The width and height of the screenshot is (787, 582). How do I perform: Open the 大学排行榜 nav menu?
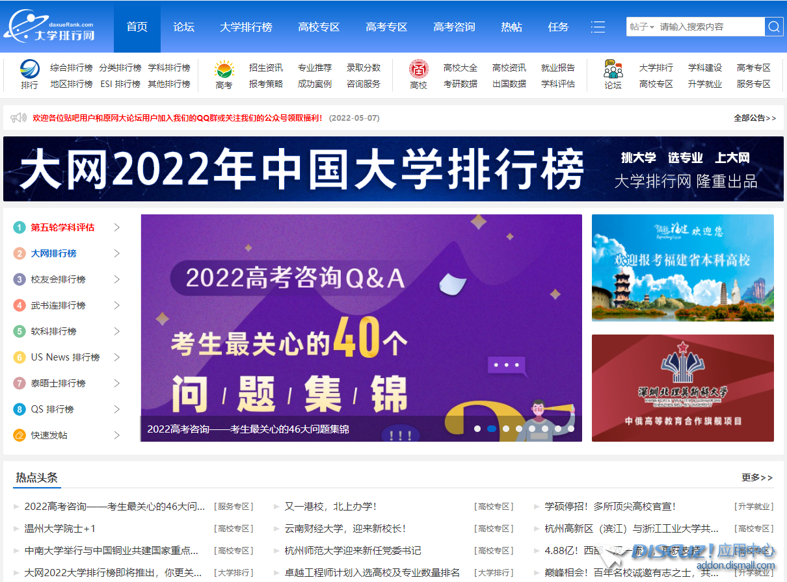click(246, 27)
